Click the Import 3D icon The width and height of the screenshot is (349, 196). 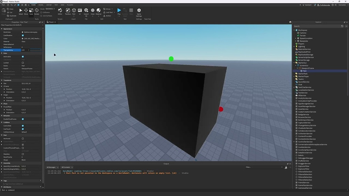pos(86,12)
